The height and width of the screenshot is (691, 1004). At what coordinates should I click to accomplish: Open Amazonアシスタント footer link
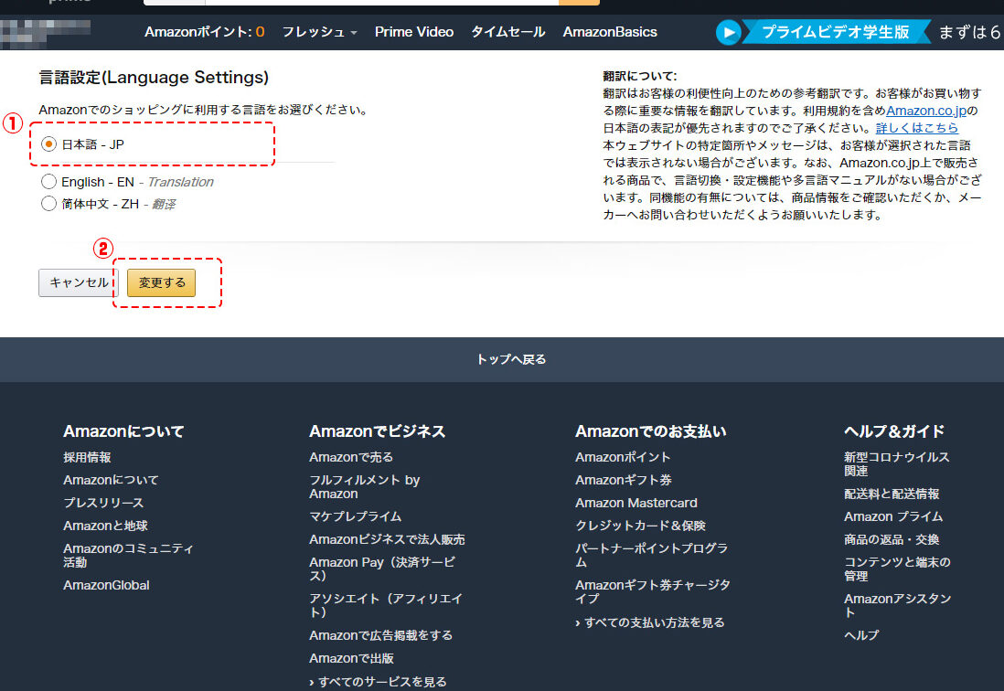point(897,605)
